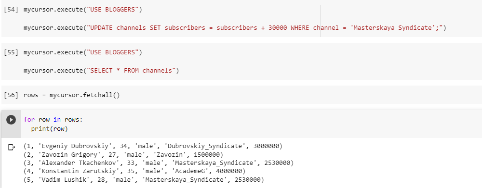Click the 'for row in rows:' line
Viewport: 482px width, 188px height.
53,120
